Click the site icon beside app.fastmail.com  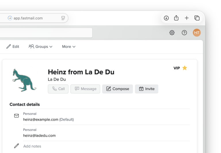tap(10, 18)
